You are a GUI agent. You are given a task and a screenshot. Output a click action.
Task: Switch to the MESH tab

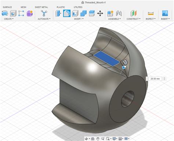pyautogui.click(x=23, y=7)
